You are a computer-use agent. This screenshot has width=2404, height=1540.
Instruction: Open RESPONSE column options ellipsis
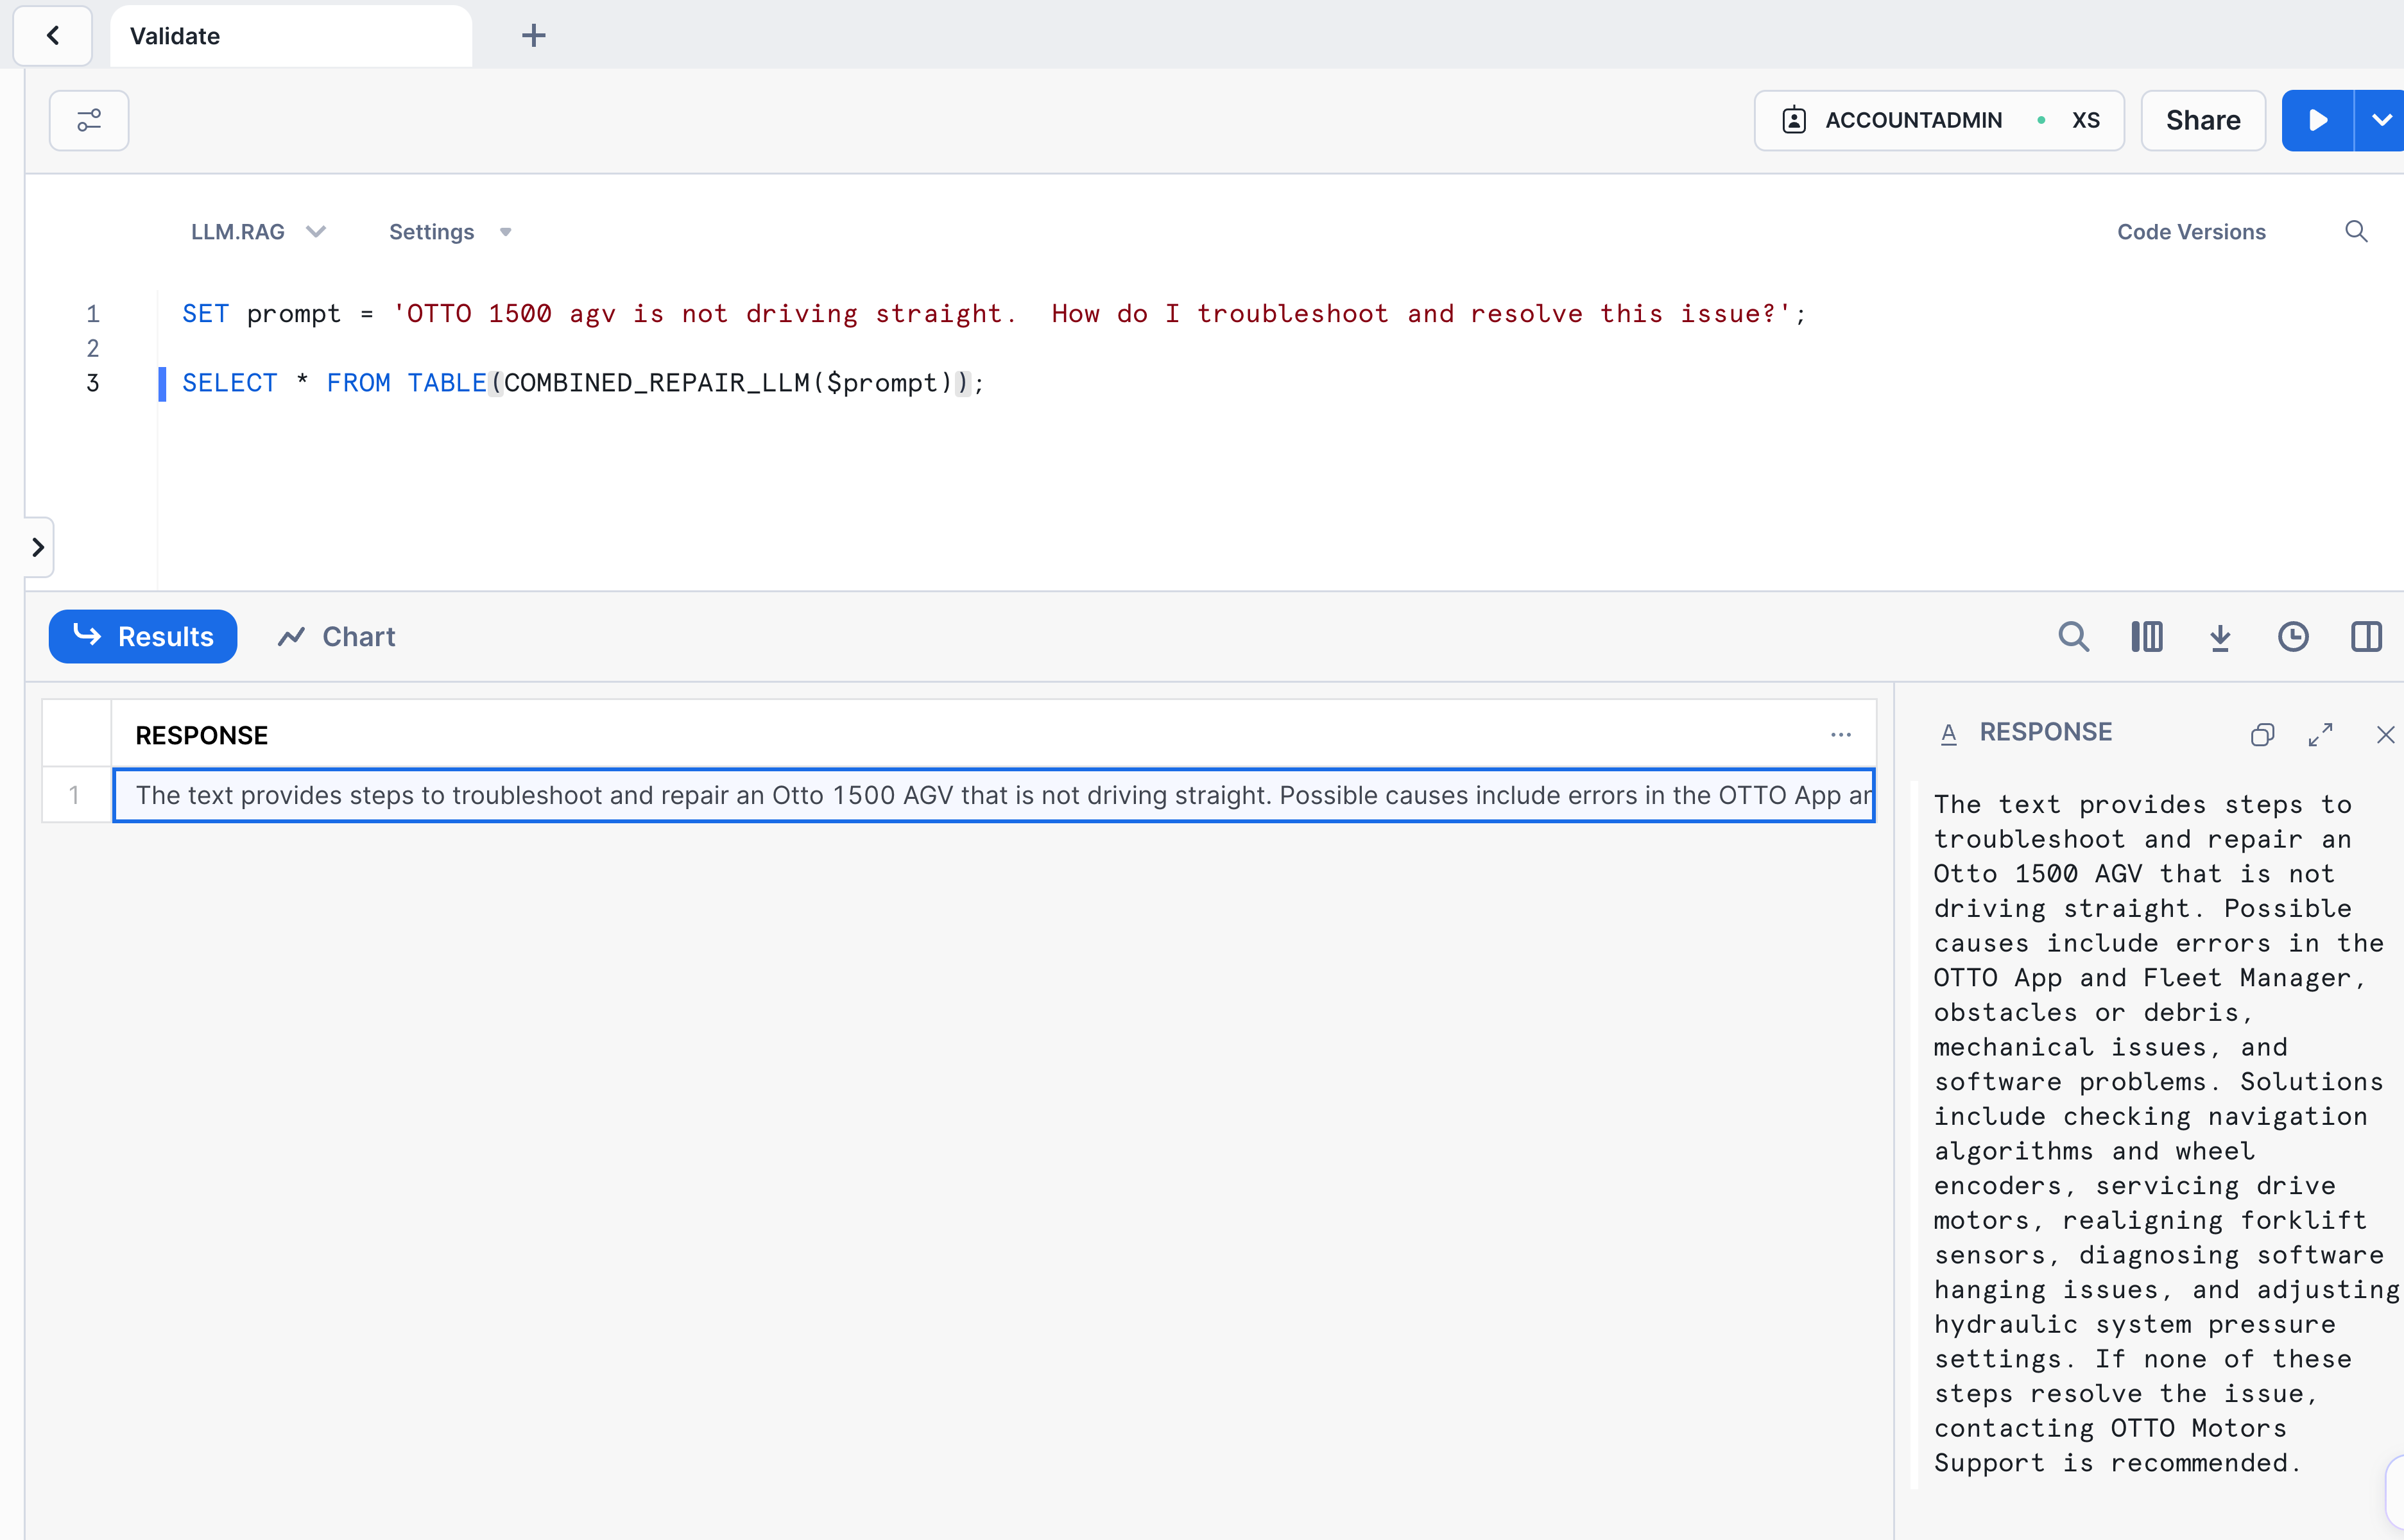click(1841, 735)
